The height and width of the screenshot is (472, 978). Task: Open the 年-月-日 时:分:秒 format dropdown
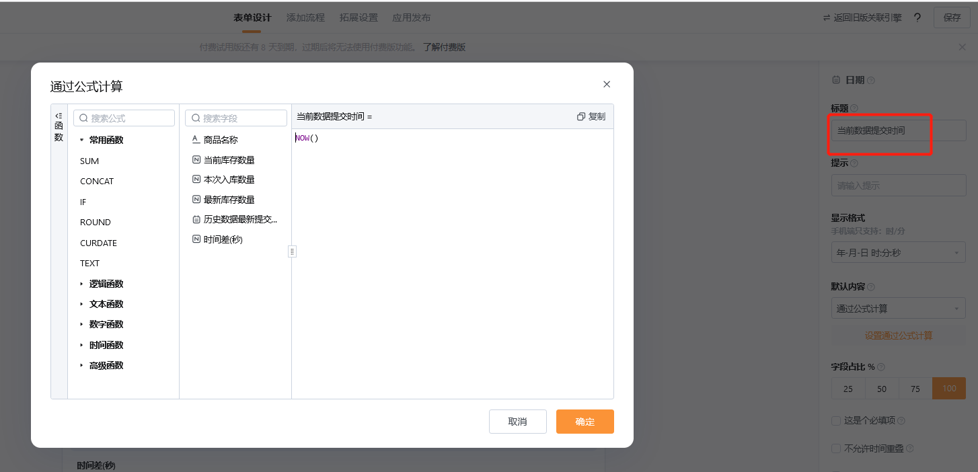click(899, 253)
